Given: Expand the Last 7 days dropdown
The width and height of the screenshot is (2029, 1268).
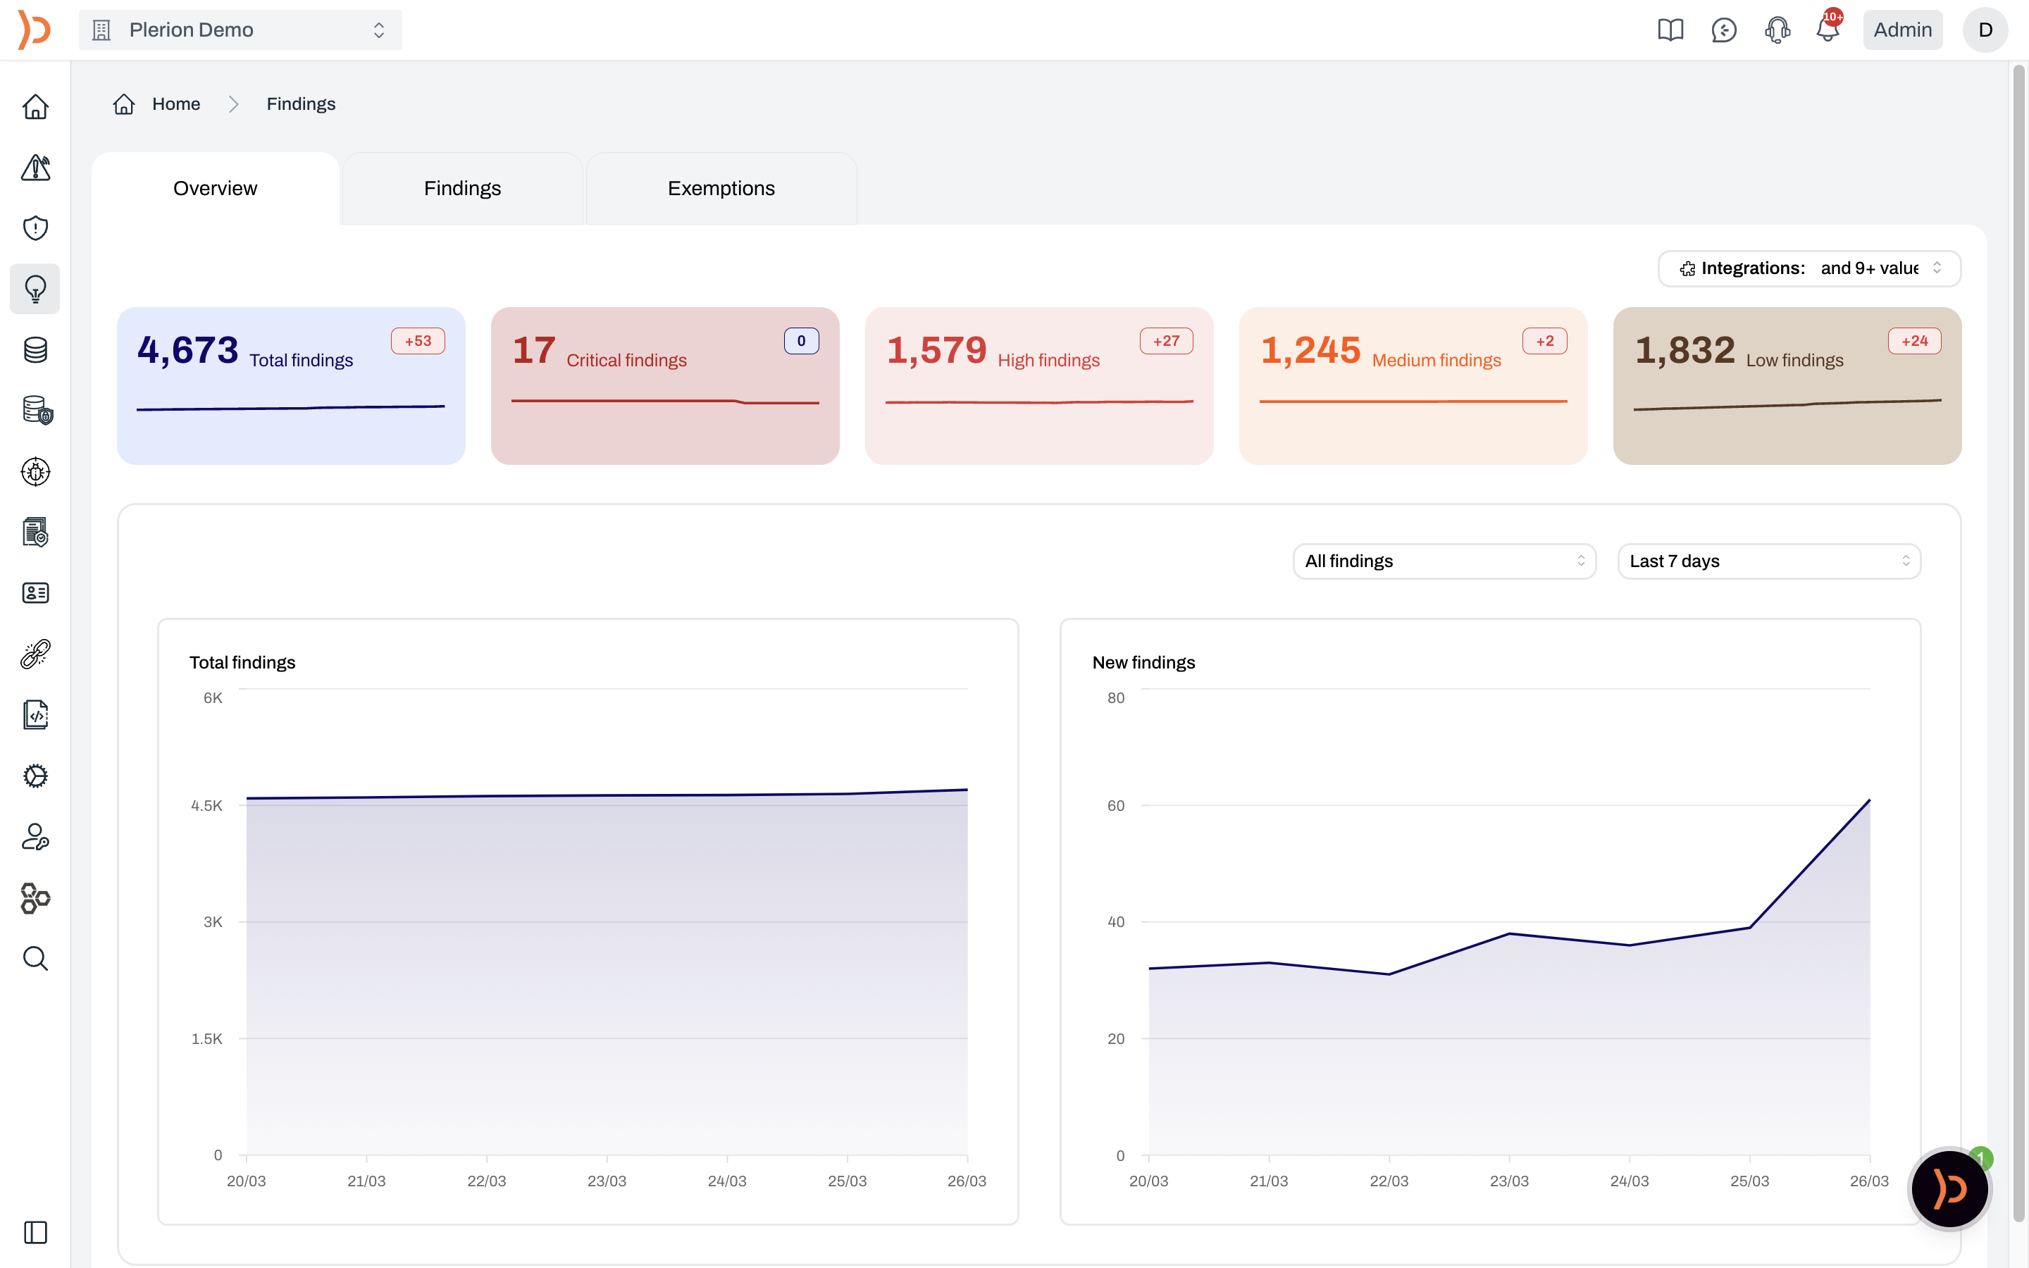Looking at the screenshot, I should tap(1768, 561).
